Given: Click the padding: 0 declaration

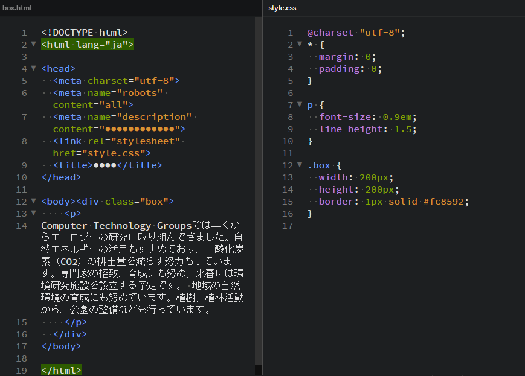Looking at the screenshot, I should click(350, 69).
